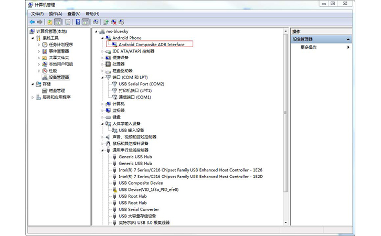Expand the 服务和应用程序 node

pos(33,98)
